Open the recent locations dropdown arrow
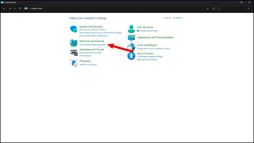The image size is (254, 143). (x=15, y=9)
